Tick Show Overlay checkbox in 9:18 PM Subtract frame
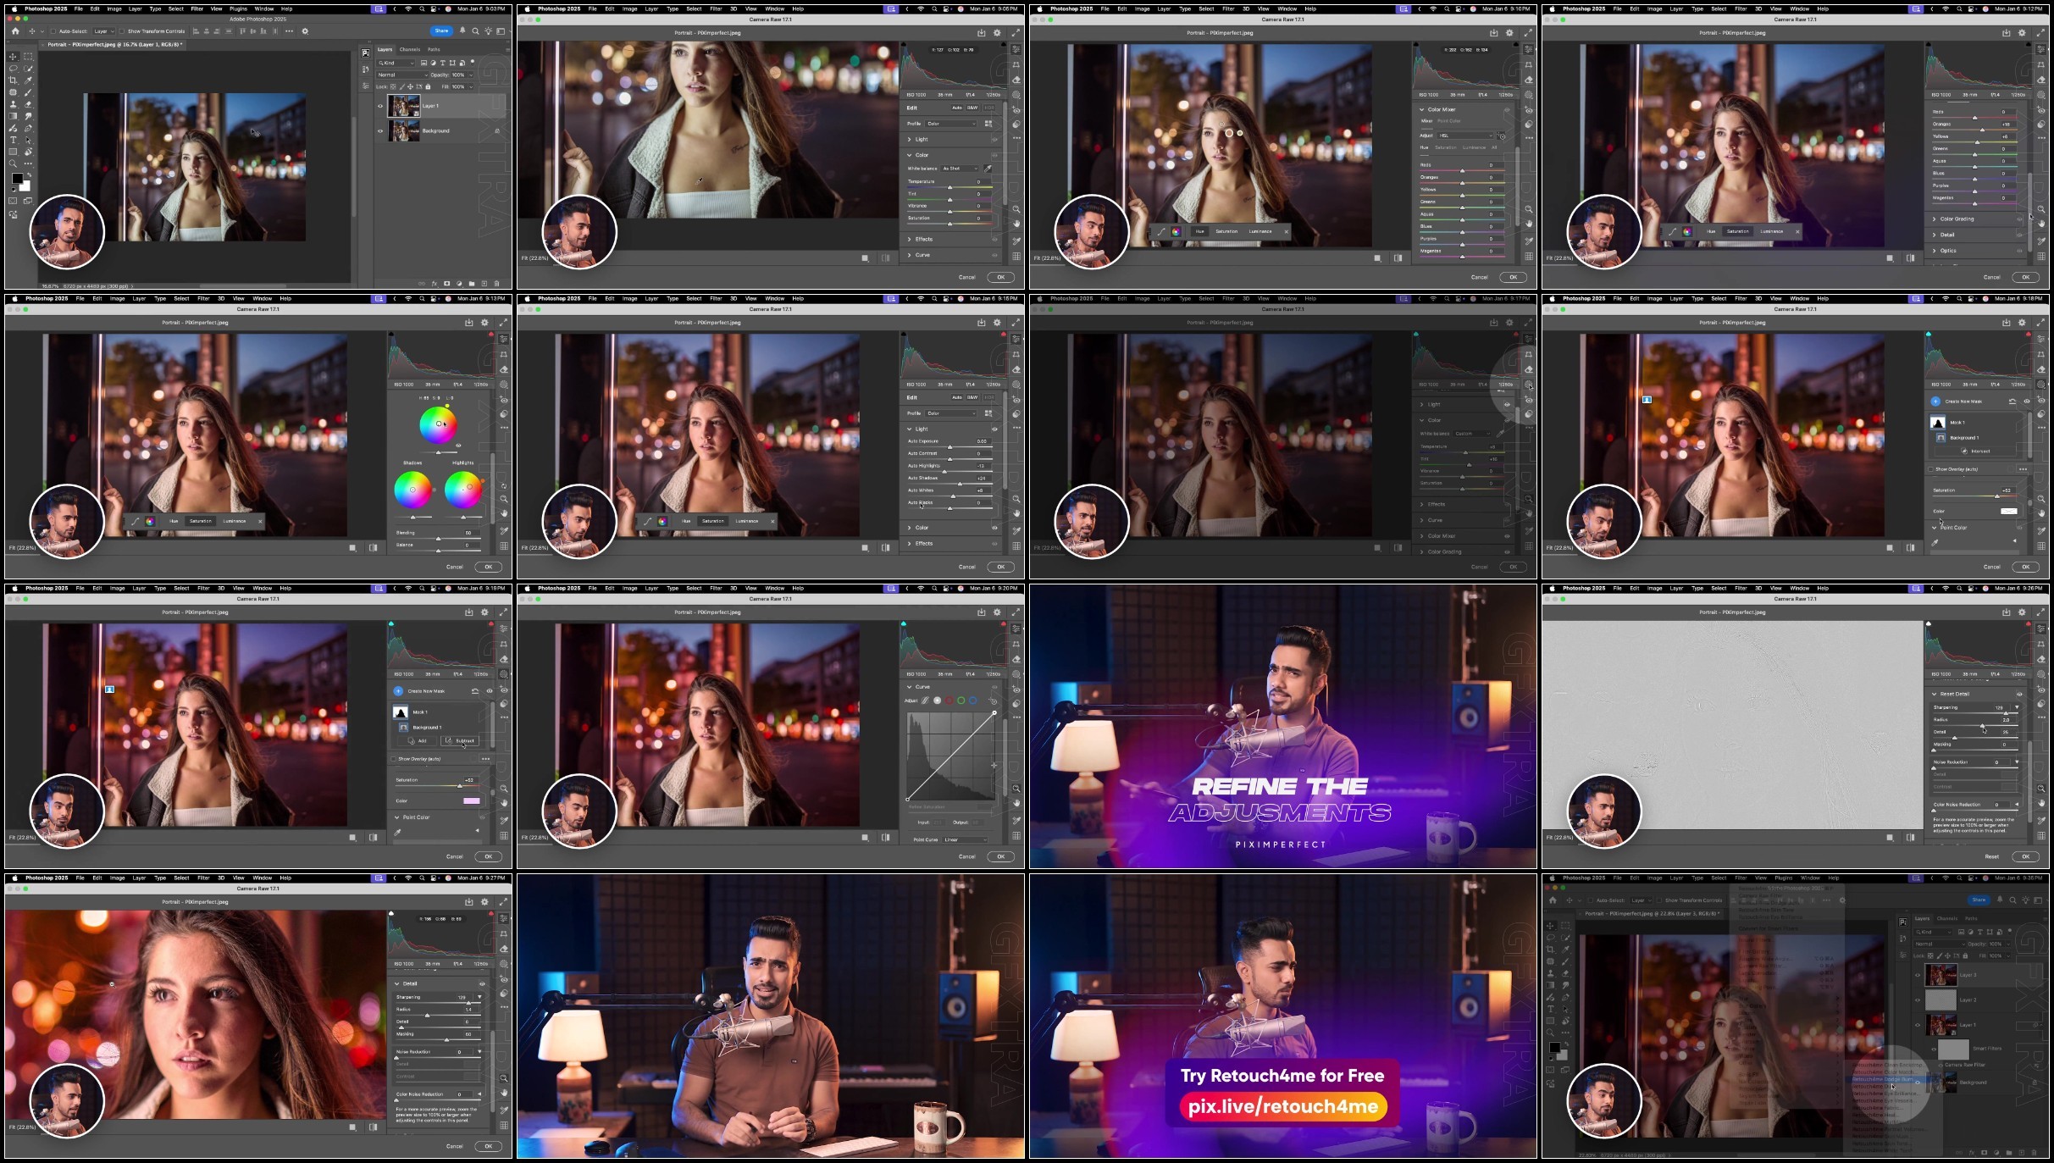 [394, 759]
